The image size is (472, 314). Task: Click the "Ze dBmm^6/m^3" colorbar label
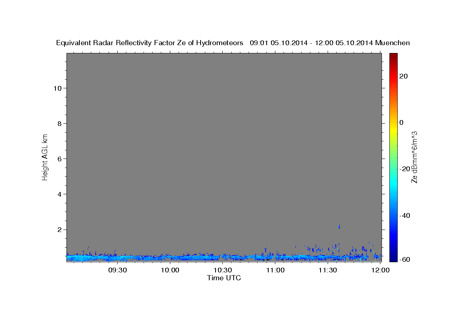tap(414, 157)
